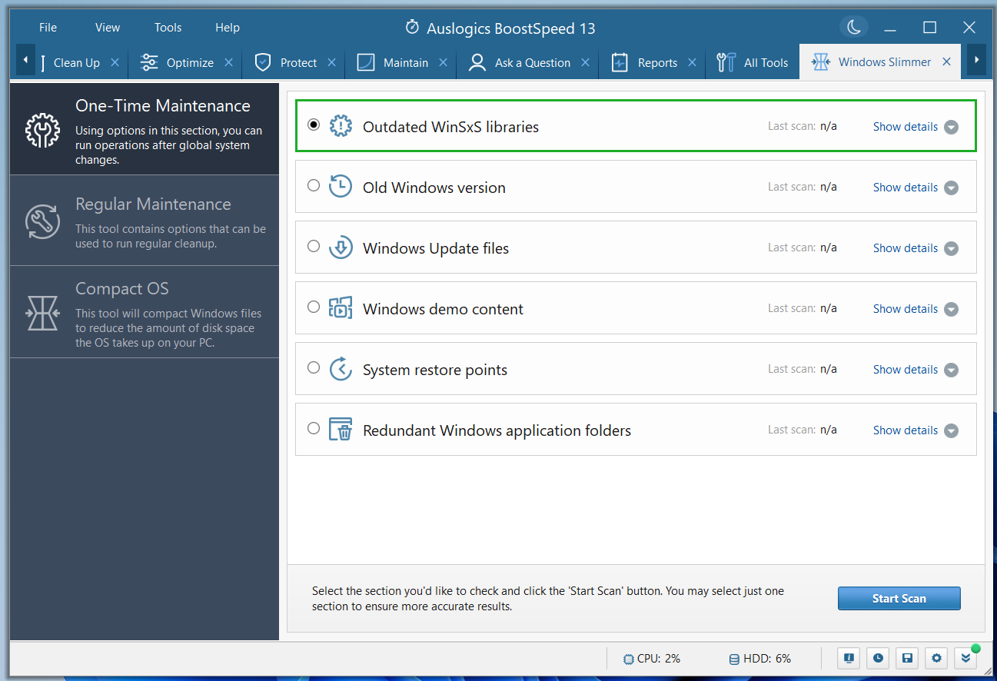The image size is (997, 681).
Task: Open the File menu
Action: click(x=48, y=28)
